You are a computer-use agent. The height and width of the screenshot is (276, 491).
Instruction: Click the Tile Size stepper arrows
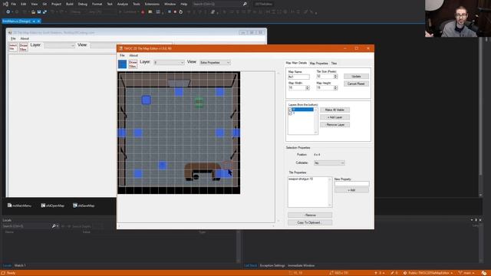(335, 77)
